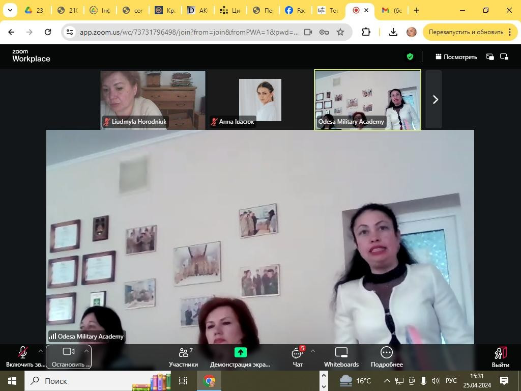Screen dimensions: 521x391
Task: Open weather widget showing 16°C
Action: tap(356, 381)
